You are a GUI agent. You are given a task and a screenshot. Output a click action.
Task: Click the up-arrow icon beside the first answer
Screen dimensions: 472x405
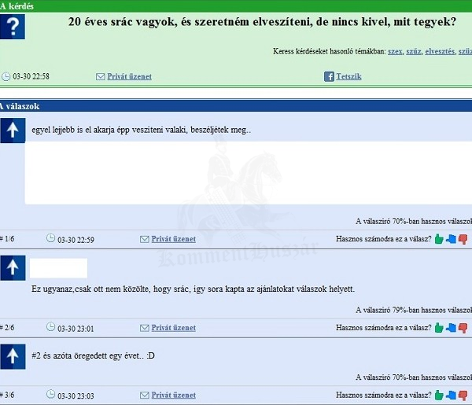13,131
